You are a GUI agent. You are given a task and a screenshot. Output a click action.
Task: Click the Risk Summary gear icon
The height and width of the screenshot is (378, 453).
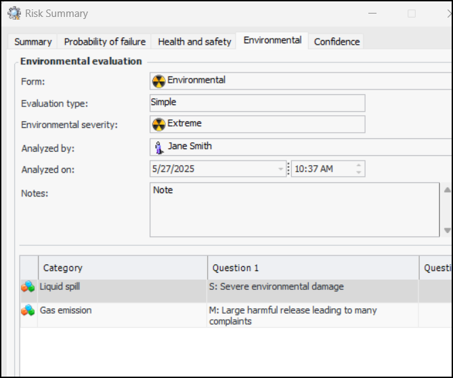(14, 13)
